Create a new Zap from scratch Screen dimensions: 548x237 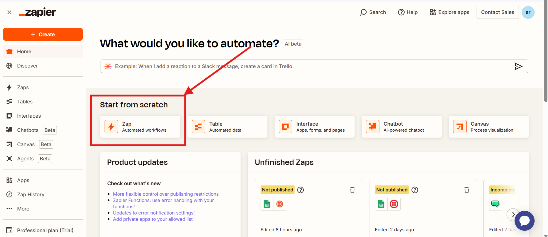click(140, 127)
